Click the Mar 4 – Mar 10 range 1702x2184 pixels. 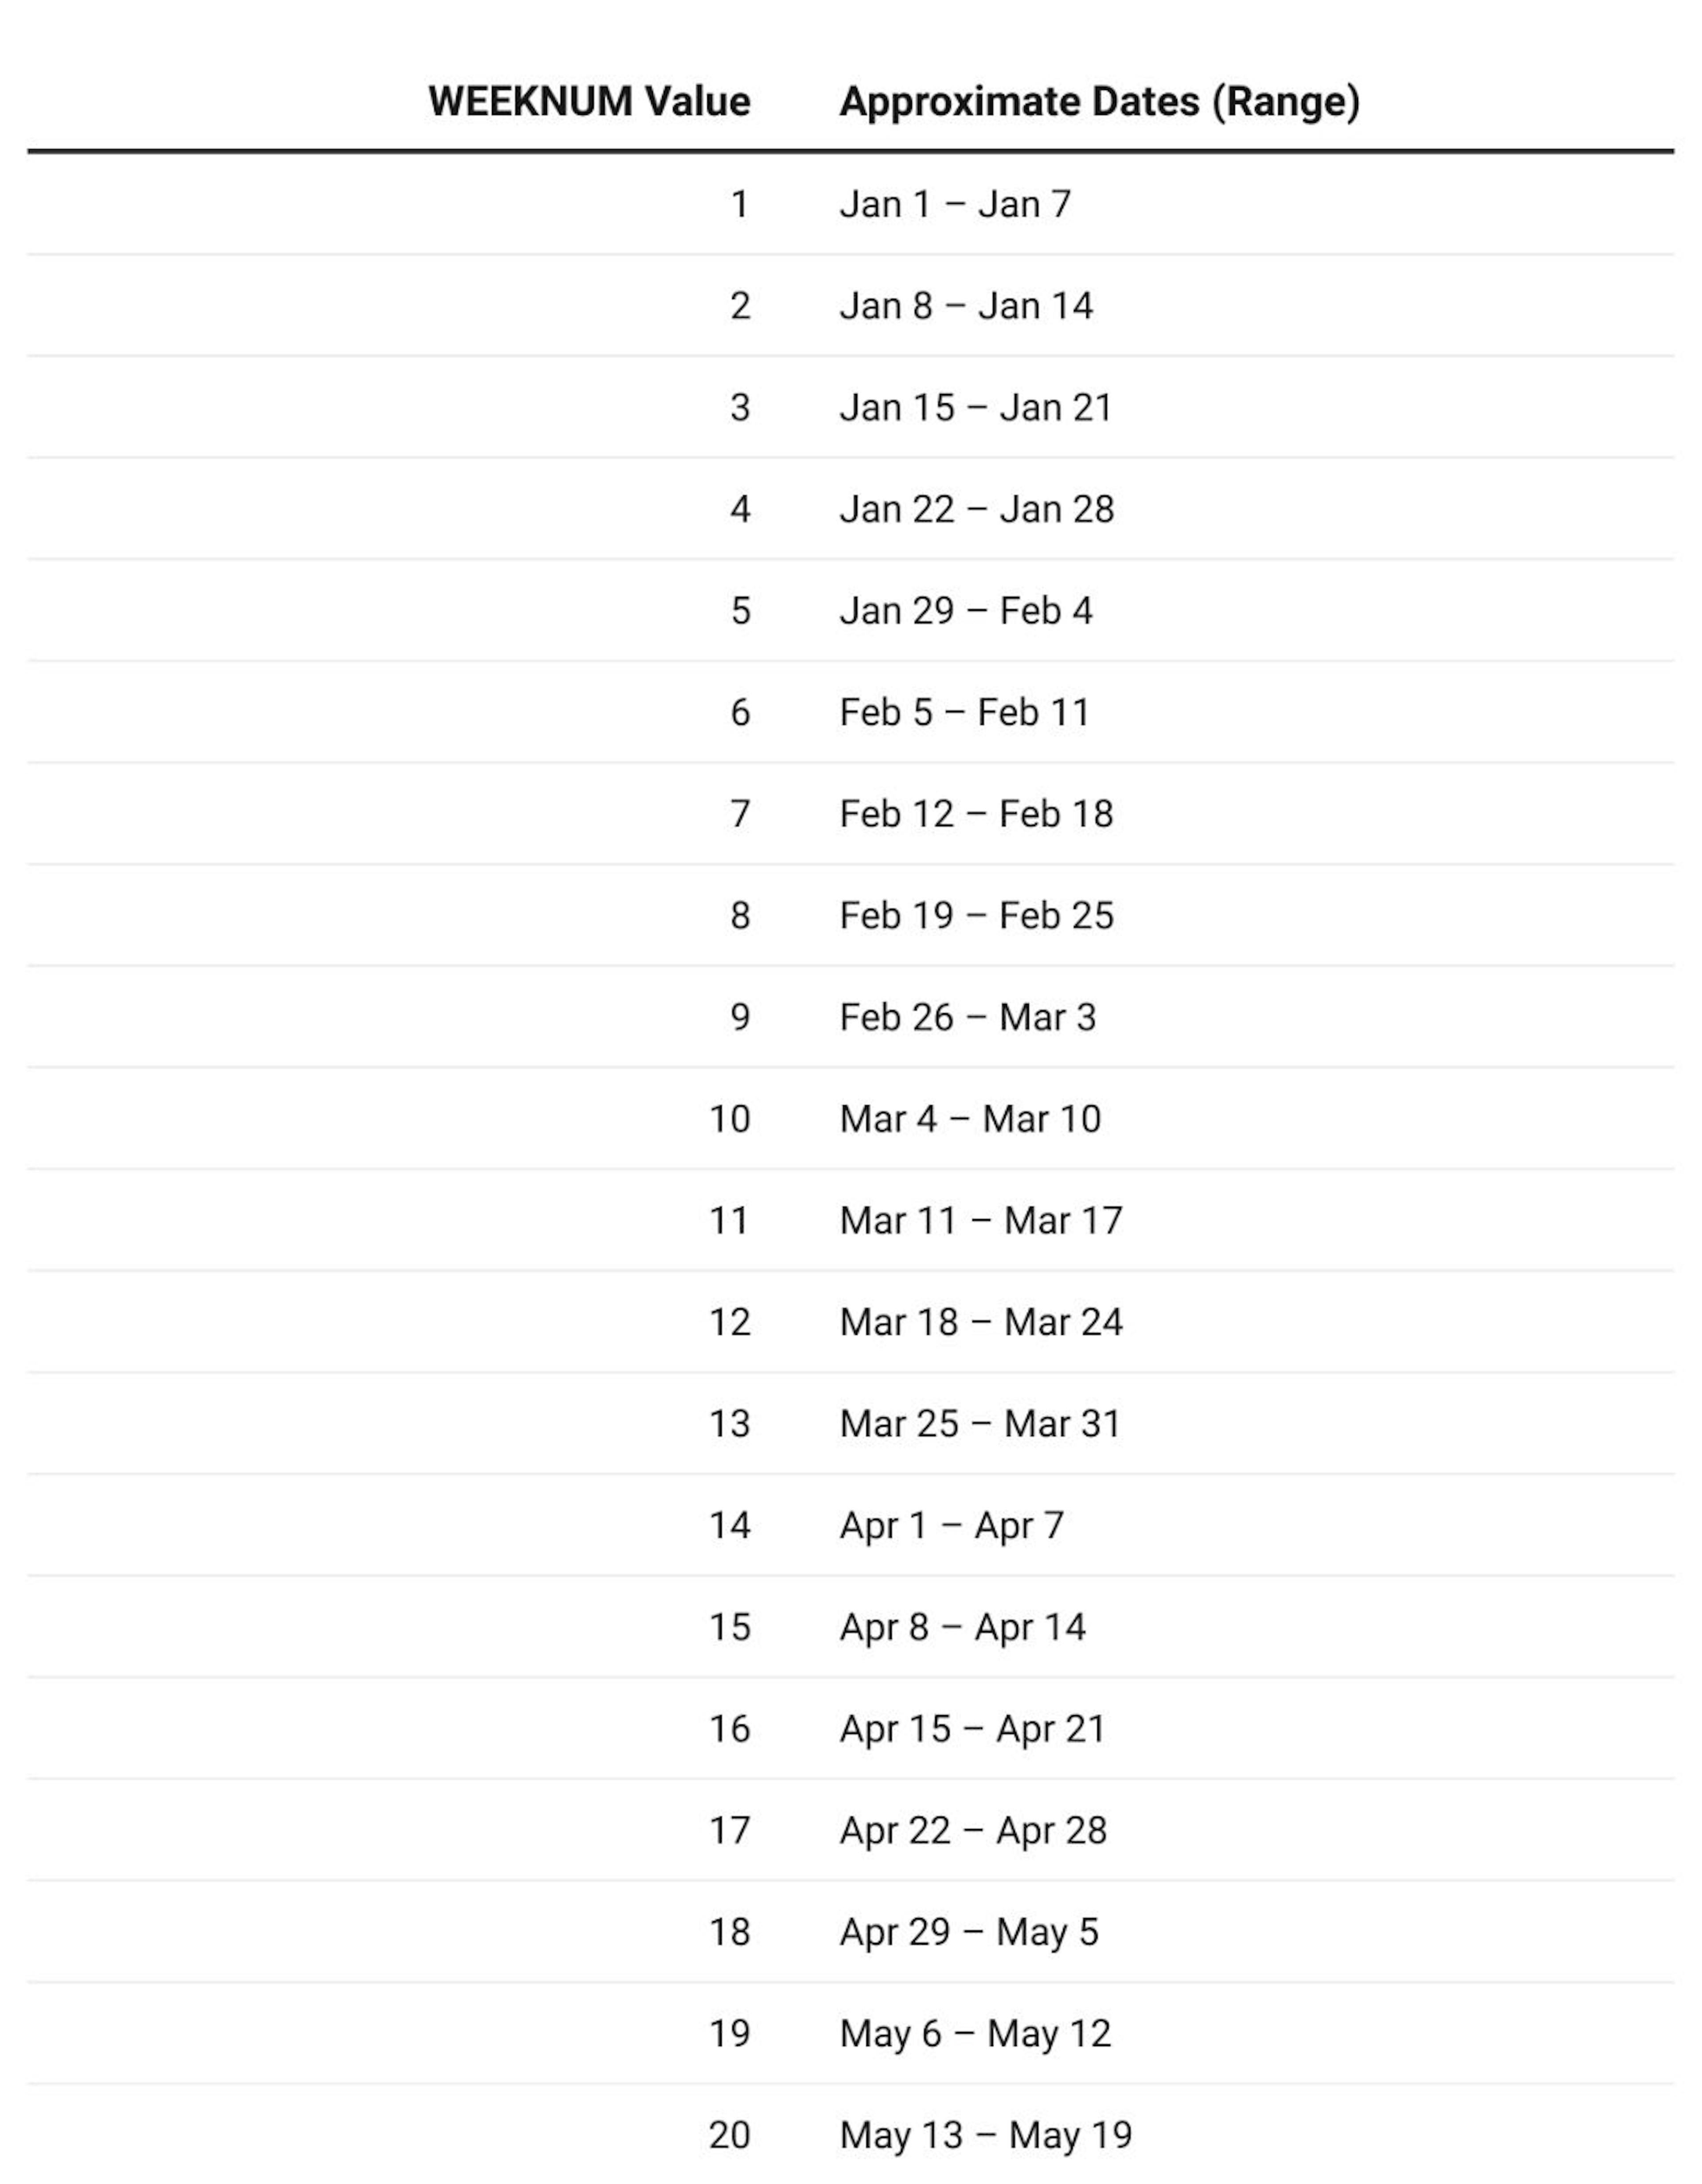(970, 1119)
